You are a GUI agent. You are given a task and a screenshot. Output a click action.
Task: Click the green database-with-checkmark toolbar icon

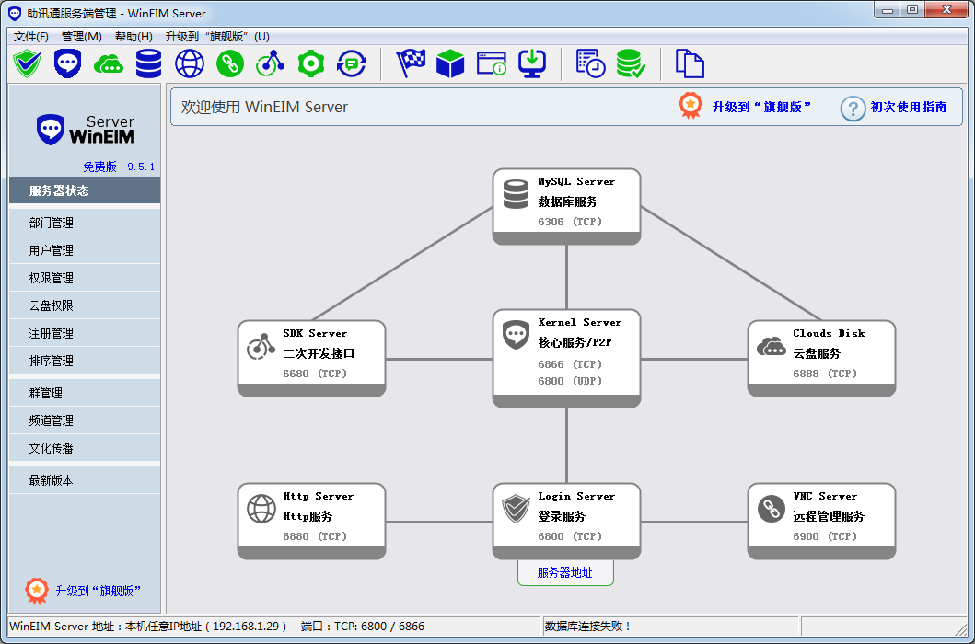[632, 63]
